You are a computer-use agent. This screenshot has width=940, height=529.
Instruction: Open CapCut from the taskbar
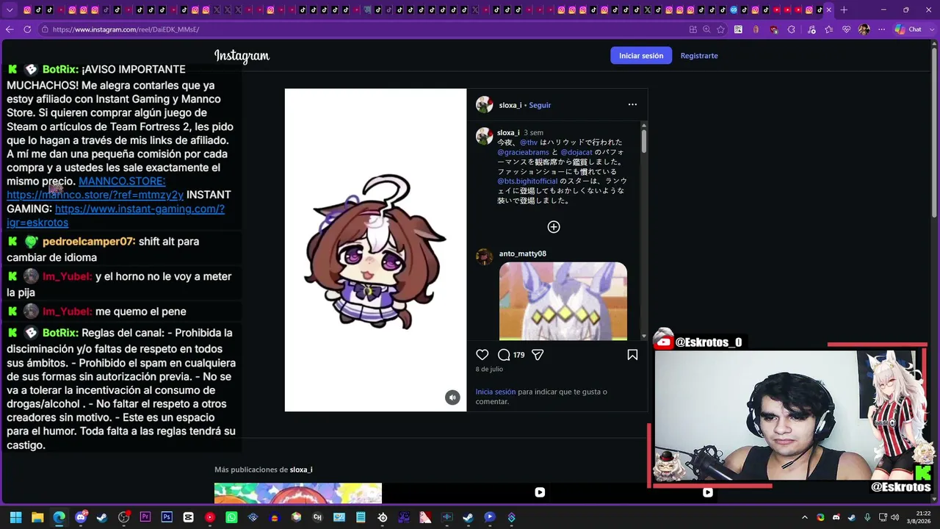pos(188,517)
